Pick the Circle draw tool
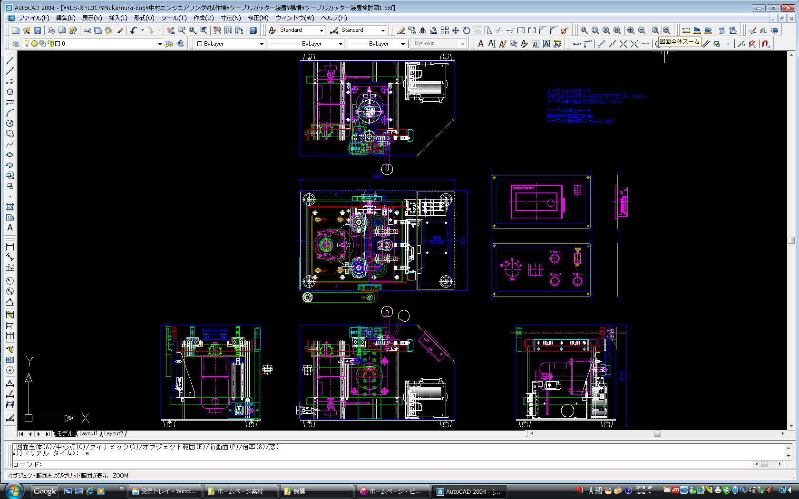The image size is (799, 499). pos(10,123)
